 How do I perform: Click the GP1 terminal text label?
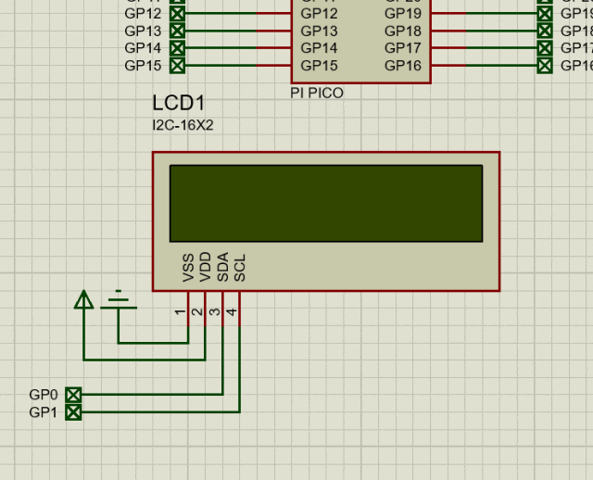point(44,412)
